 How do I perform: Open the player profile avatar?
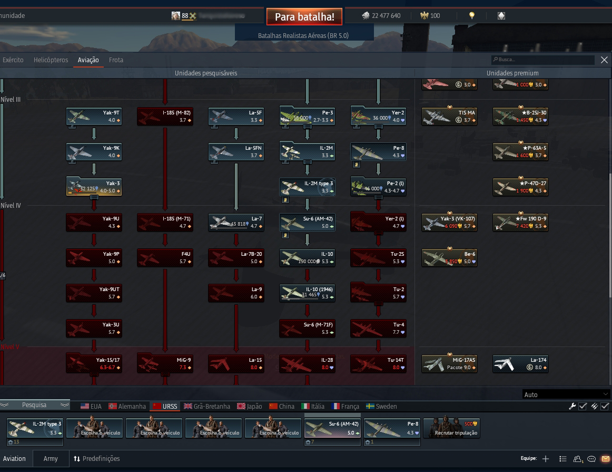tap(175, 16)
